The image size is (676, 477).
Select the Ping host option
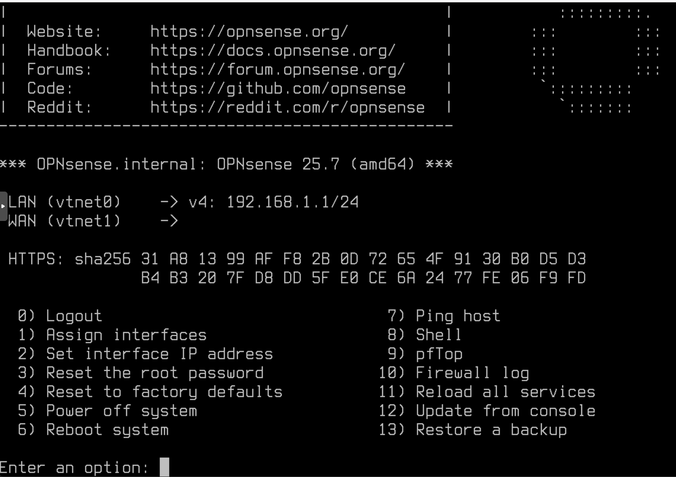[x=457, y=316]
